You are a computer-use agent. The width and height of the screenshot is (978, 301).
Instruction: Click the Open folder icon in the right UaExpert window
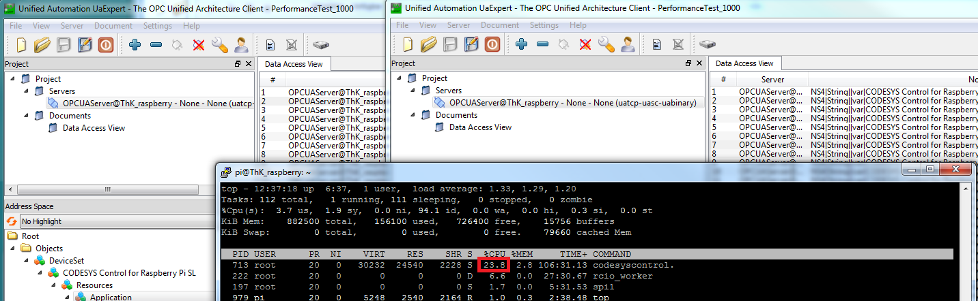click(x=428, y=45)
